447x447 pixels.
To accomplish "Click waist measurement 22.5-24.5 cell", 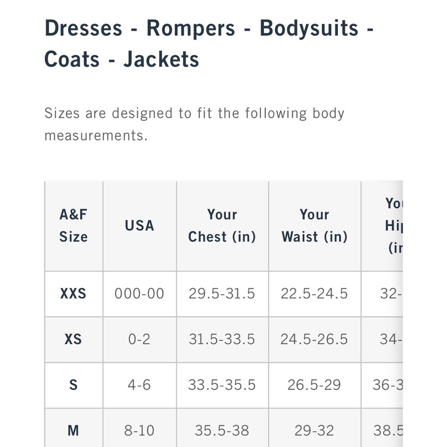I will tap(314, 294).
